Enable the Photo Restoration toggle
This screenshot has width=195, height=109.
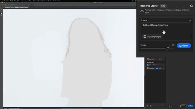click(164, 68)
